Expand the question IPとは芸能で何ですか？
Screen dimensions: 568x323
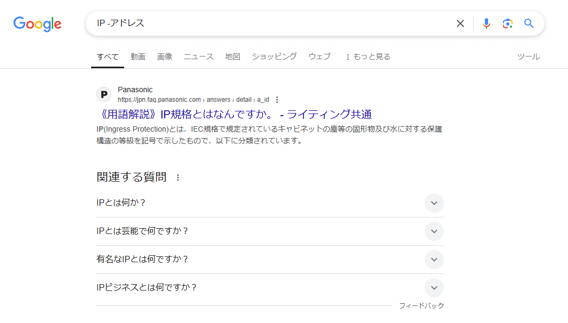270,231
